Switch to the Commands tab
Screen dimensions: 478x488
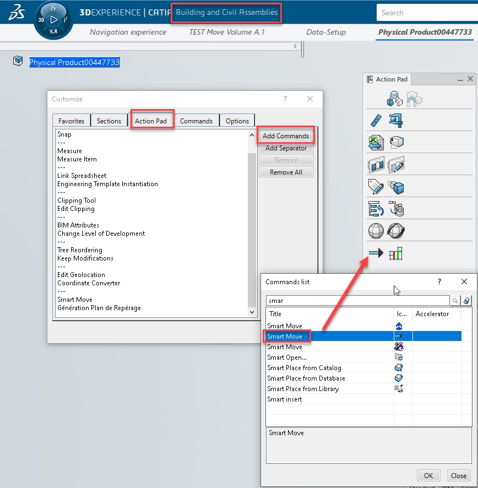197,121
